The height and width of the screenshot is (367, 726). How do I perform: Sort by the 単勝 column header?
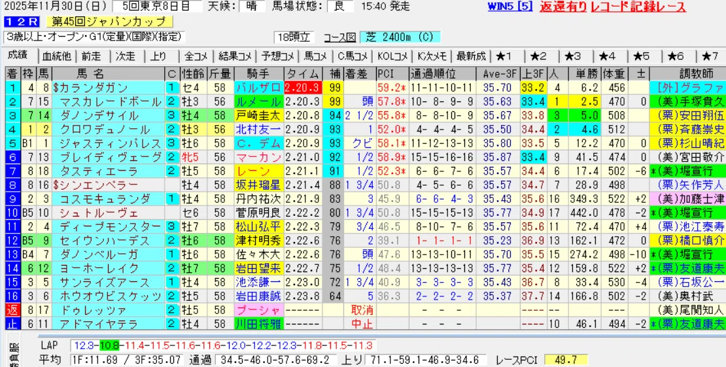tap(584, 74)
